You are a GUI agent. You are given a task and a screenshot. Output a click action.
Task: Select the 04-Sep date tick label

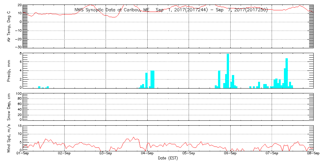coord(147,154)
